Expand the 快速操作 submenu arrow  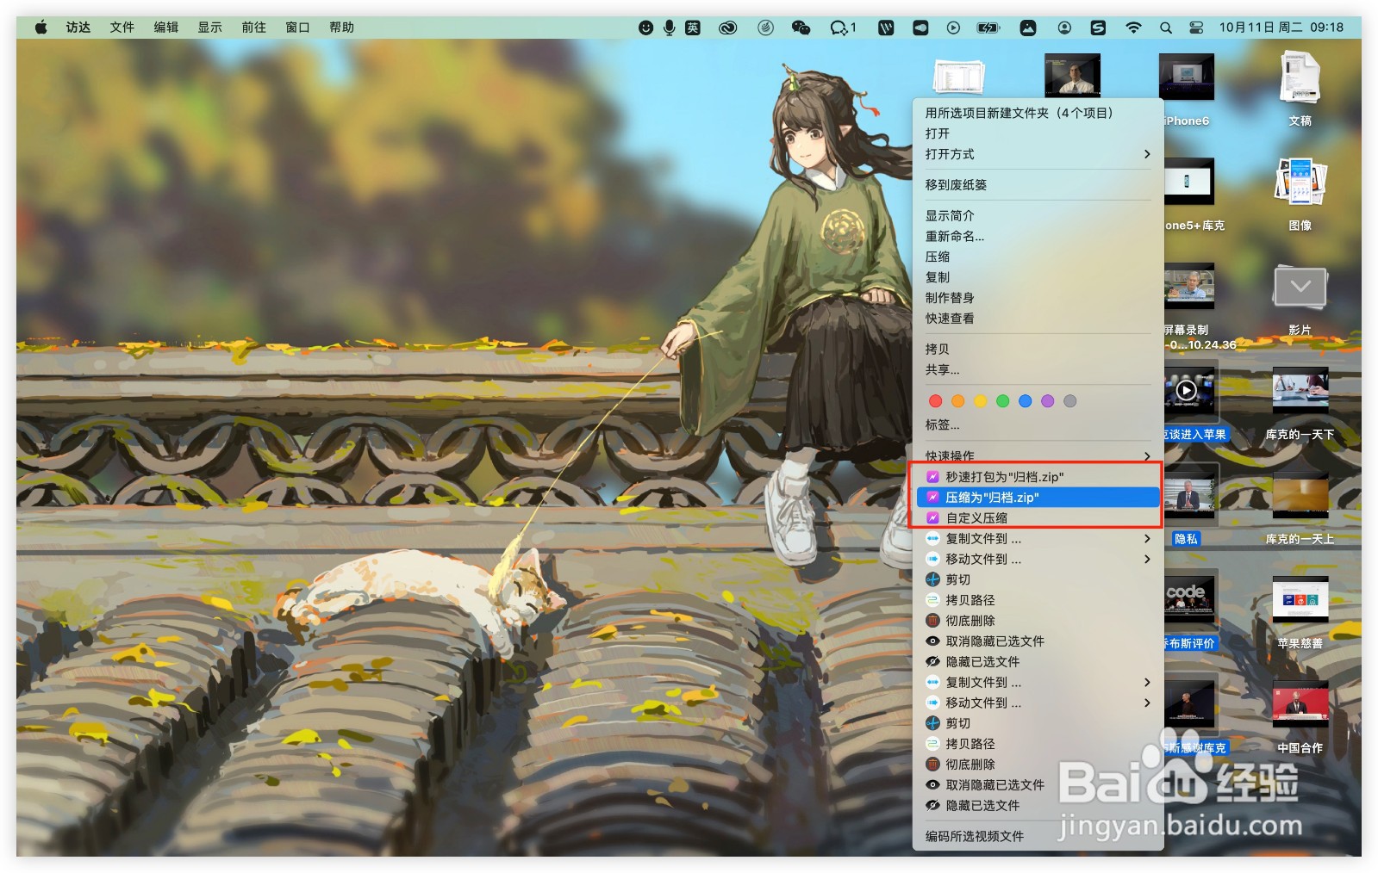[x=1146, y=455]
